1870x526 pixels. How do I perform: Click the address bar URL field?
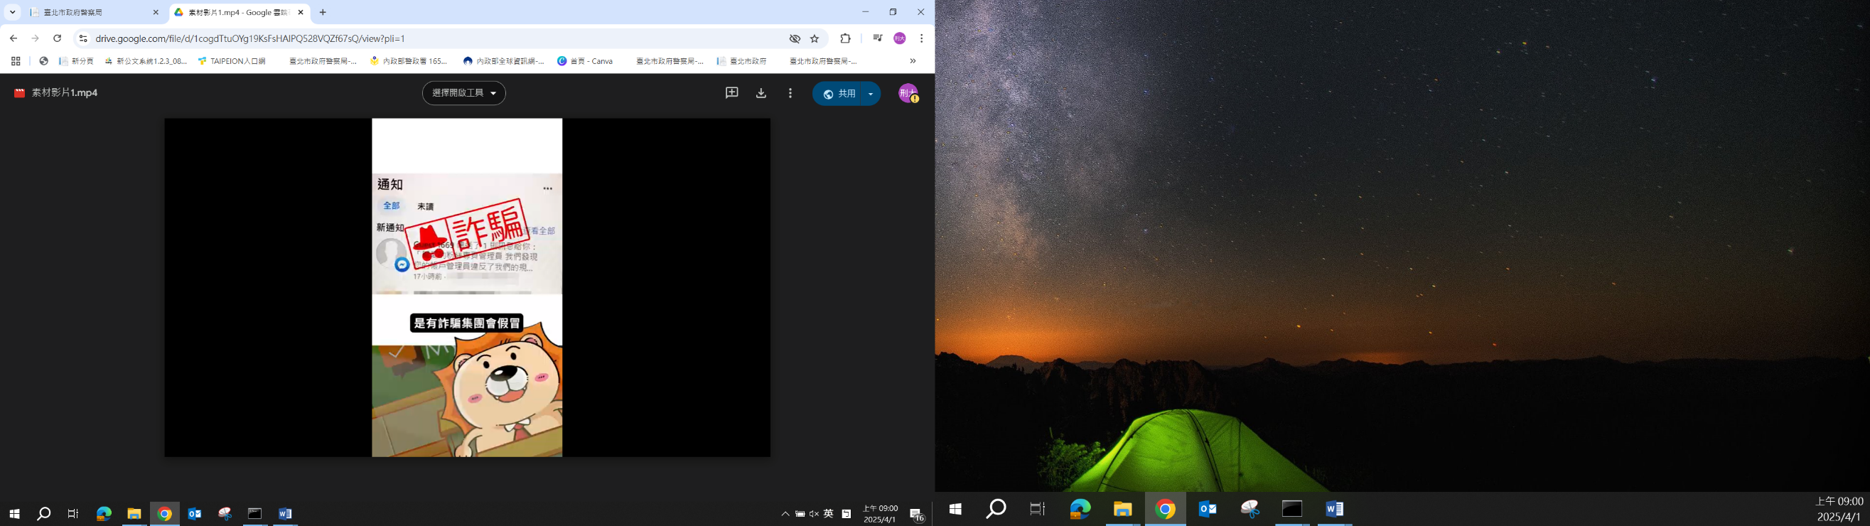pos(436,38)
